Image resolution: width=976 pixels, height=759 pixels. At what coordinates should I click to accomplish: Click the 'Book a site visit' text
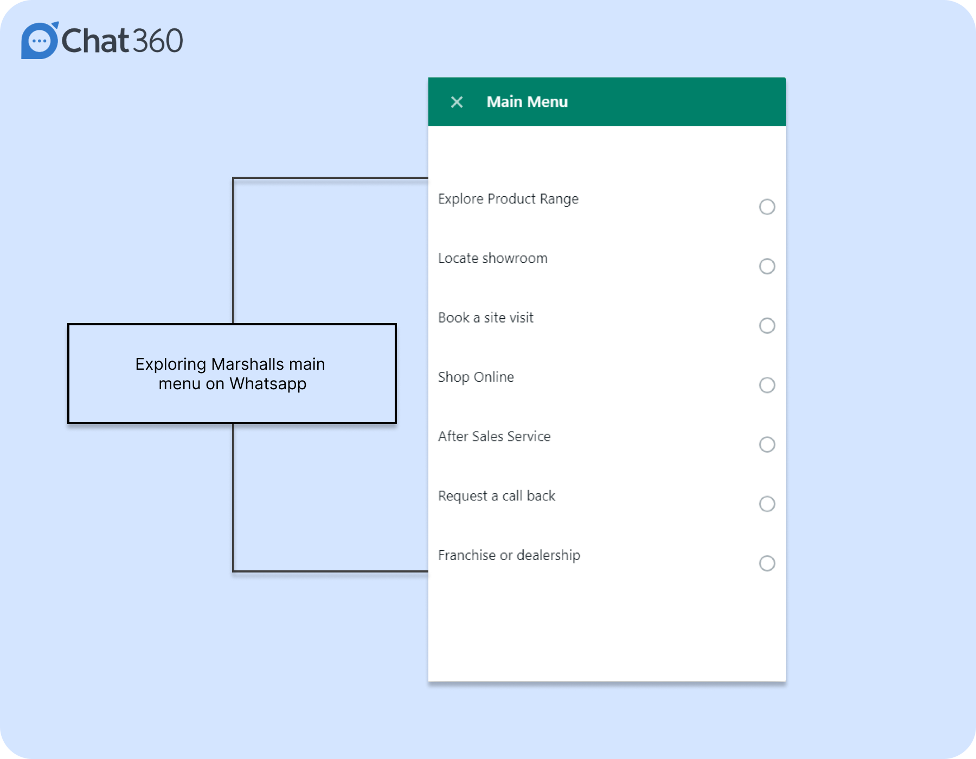(x=485, y=318)
